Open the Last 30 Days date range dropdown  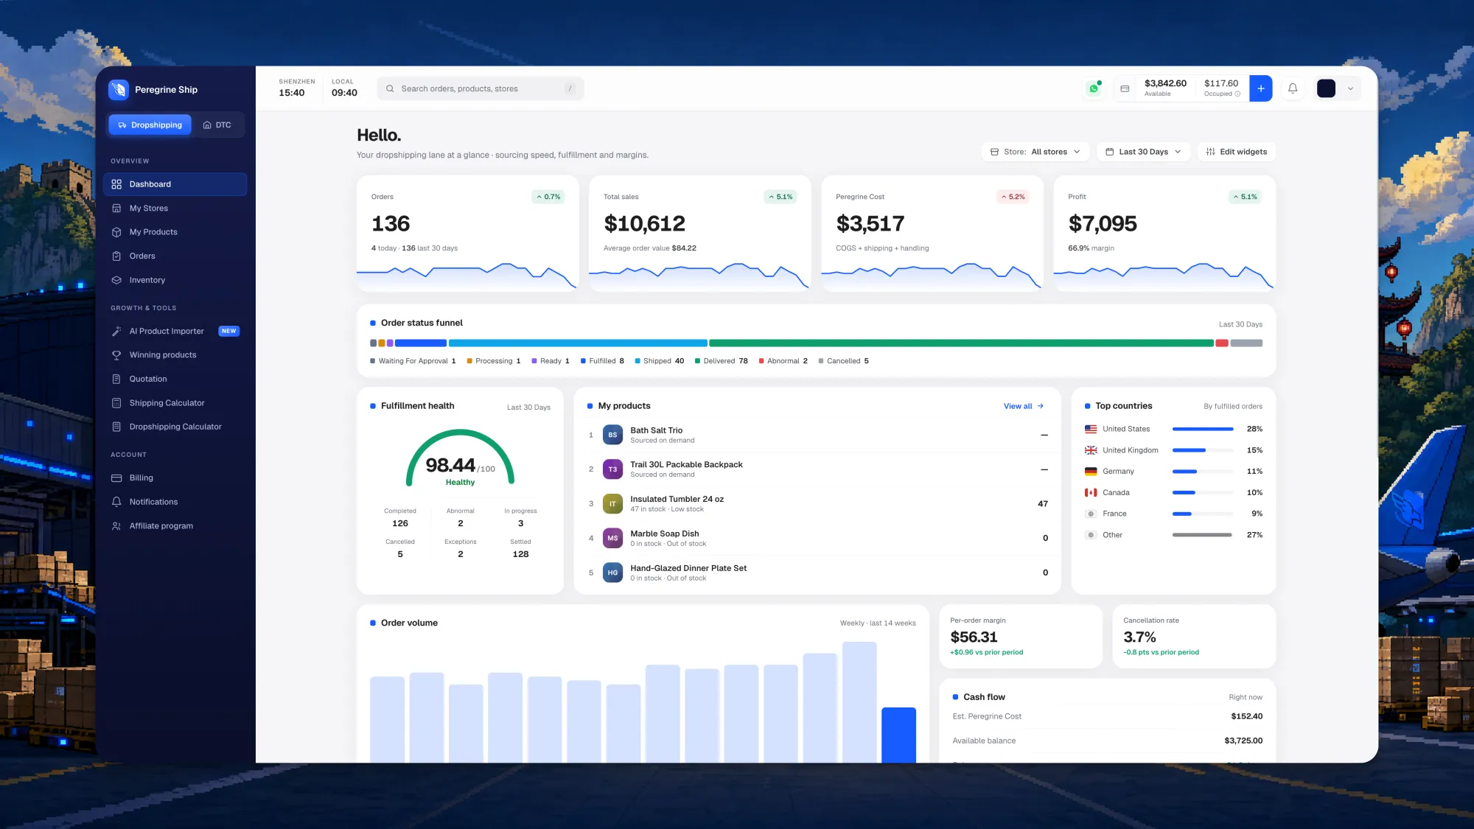tap(1143, 152)
